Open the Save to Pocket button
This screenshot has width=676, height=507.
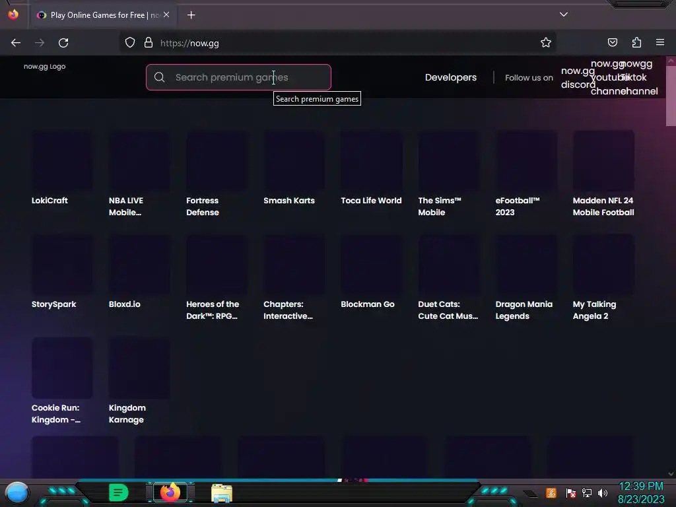[x=612, y=42]
